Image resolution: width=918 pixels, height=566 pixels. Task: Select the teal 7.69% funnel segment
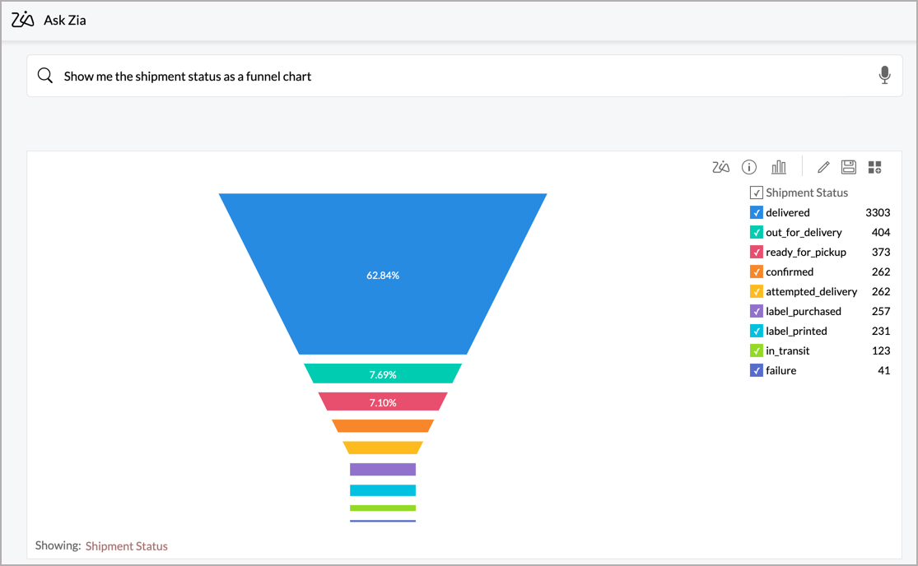(383, 374)
